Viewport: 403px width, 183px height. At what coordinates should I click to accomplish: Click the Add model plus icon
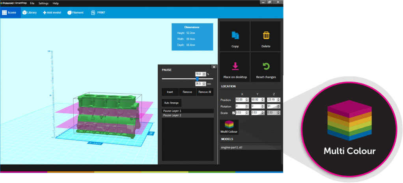(x=45, y=13)
